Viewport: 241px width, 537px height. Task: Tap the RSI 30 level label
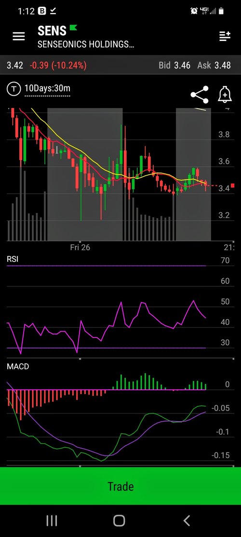coord(225,342)
